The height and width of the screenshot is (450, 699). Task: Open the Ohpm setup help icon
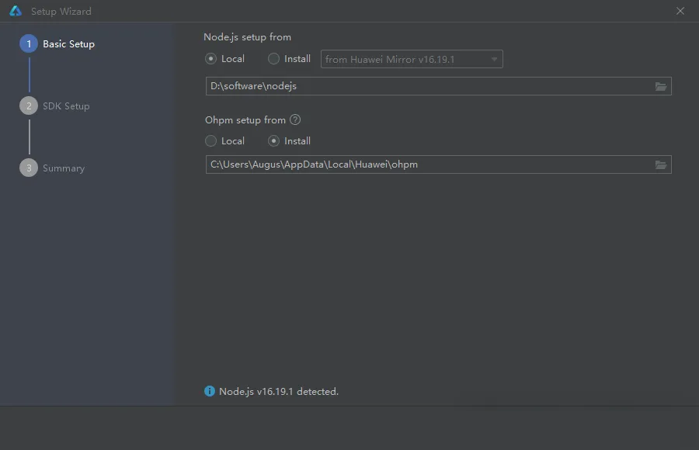click(x=295, y=119)
